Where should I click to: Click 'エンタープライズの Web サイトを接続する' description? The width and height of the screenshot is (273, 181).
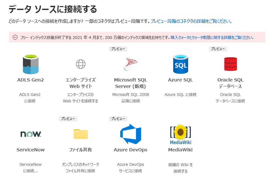(81, 98)
